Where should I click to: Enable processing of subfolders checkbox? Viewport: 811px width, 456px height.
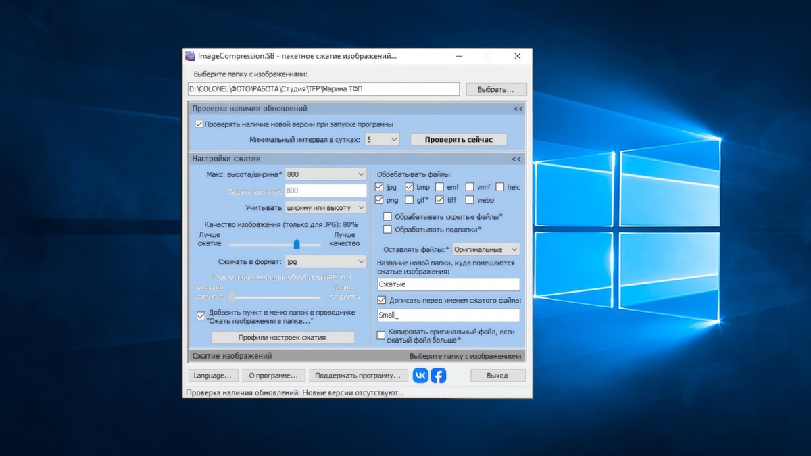click(x=387, y=230)
